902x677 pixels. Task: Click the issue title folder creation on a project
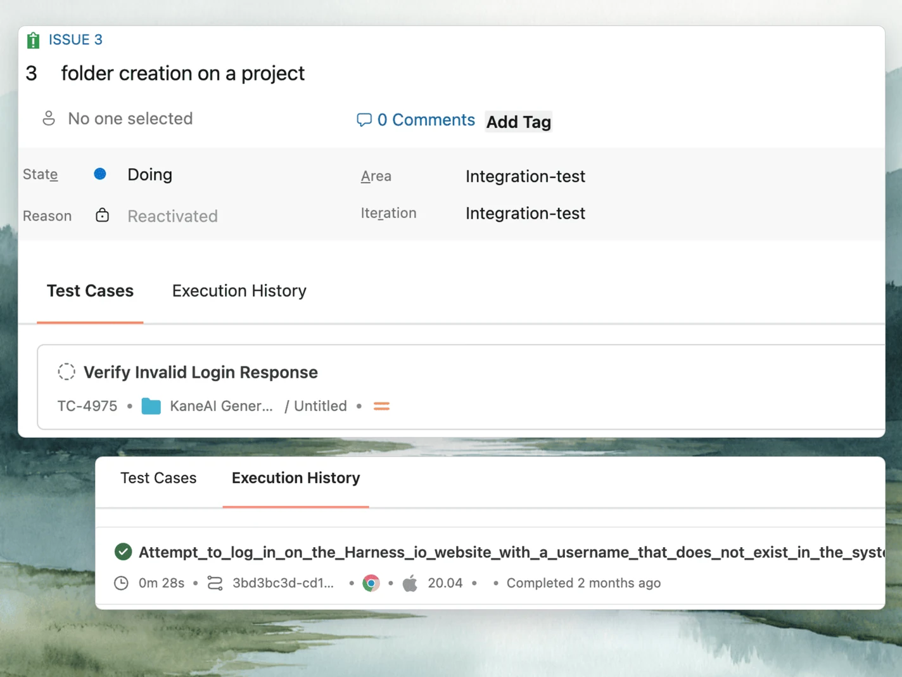(x=183, y=74)
